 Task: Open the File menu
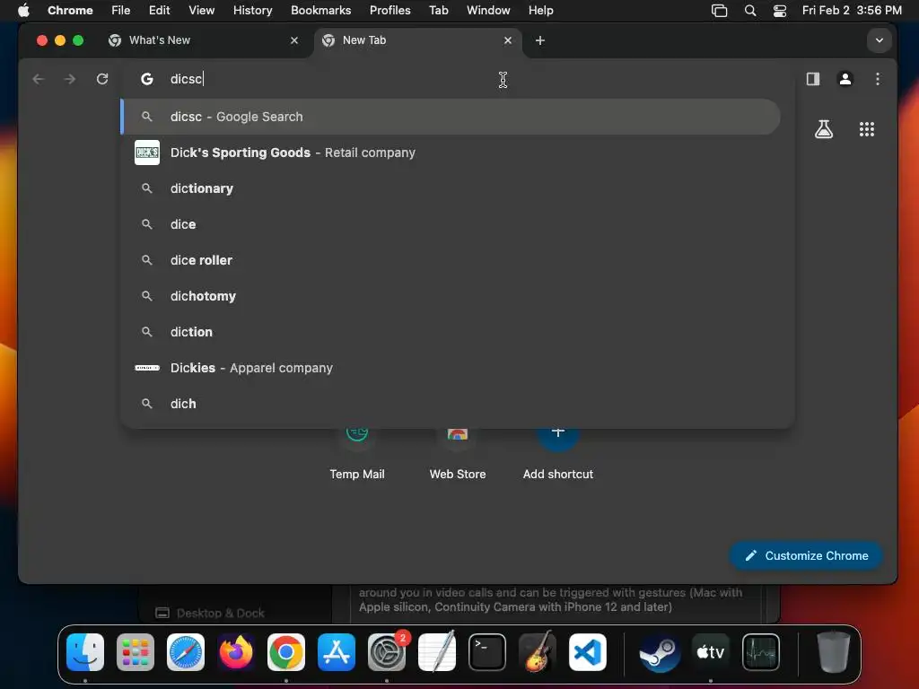point(121,10)
